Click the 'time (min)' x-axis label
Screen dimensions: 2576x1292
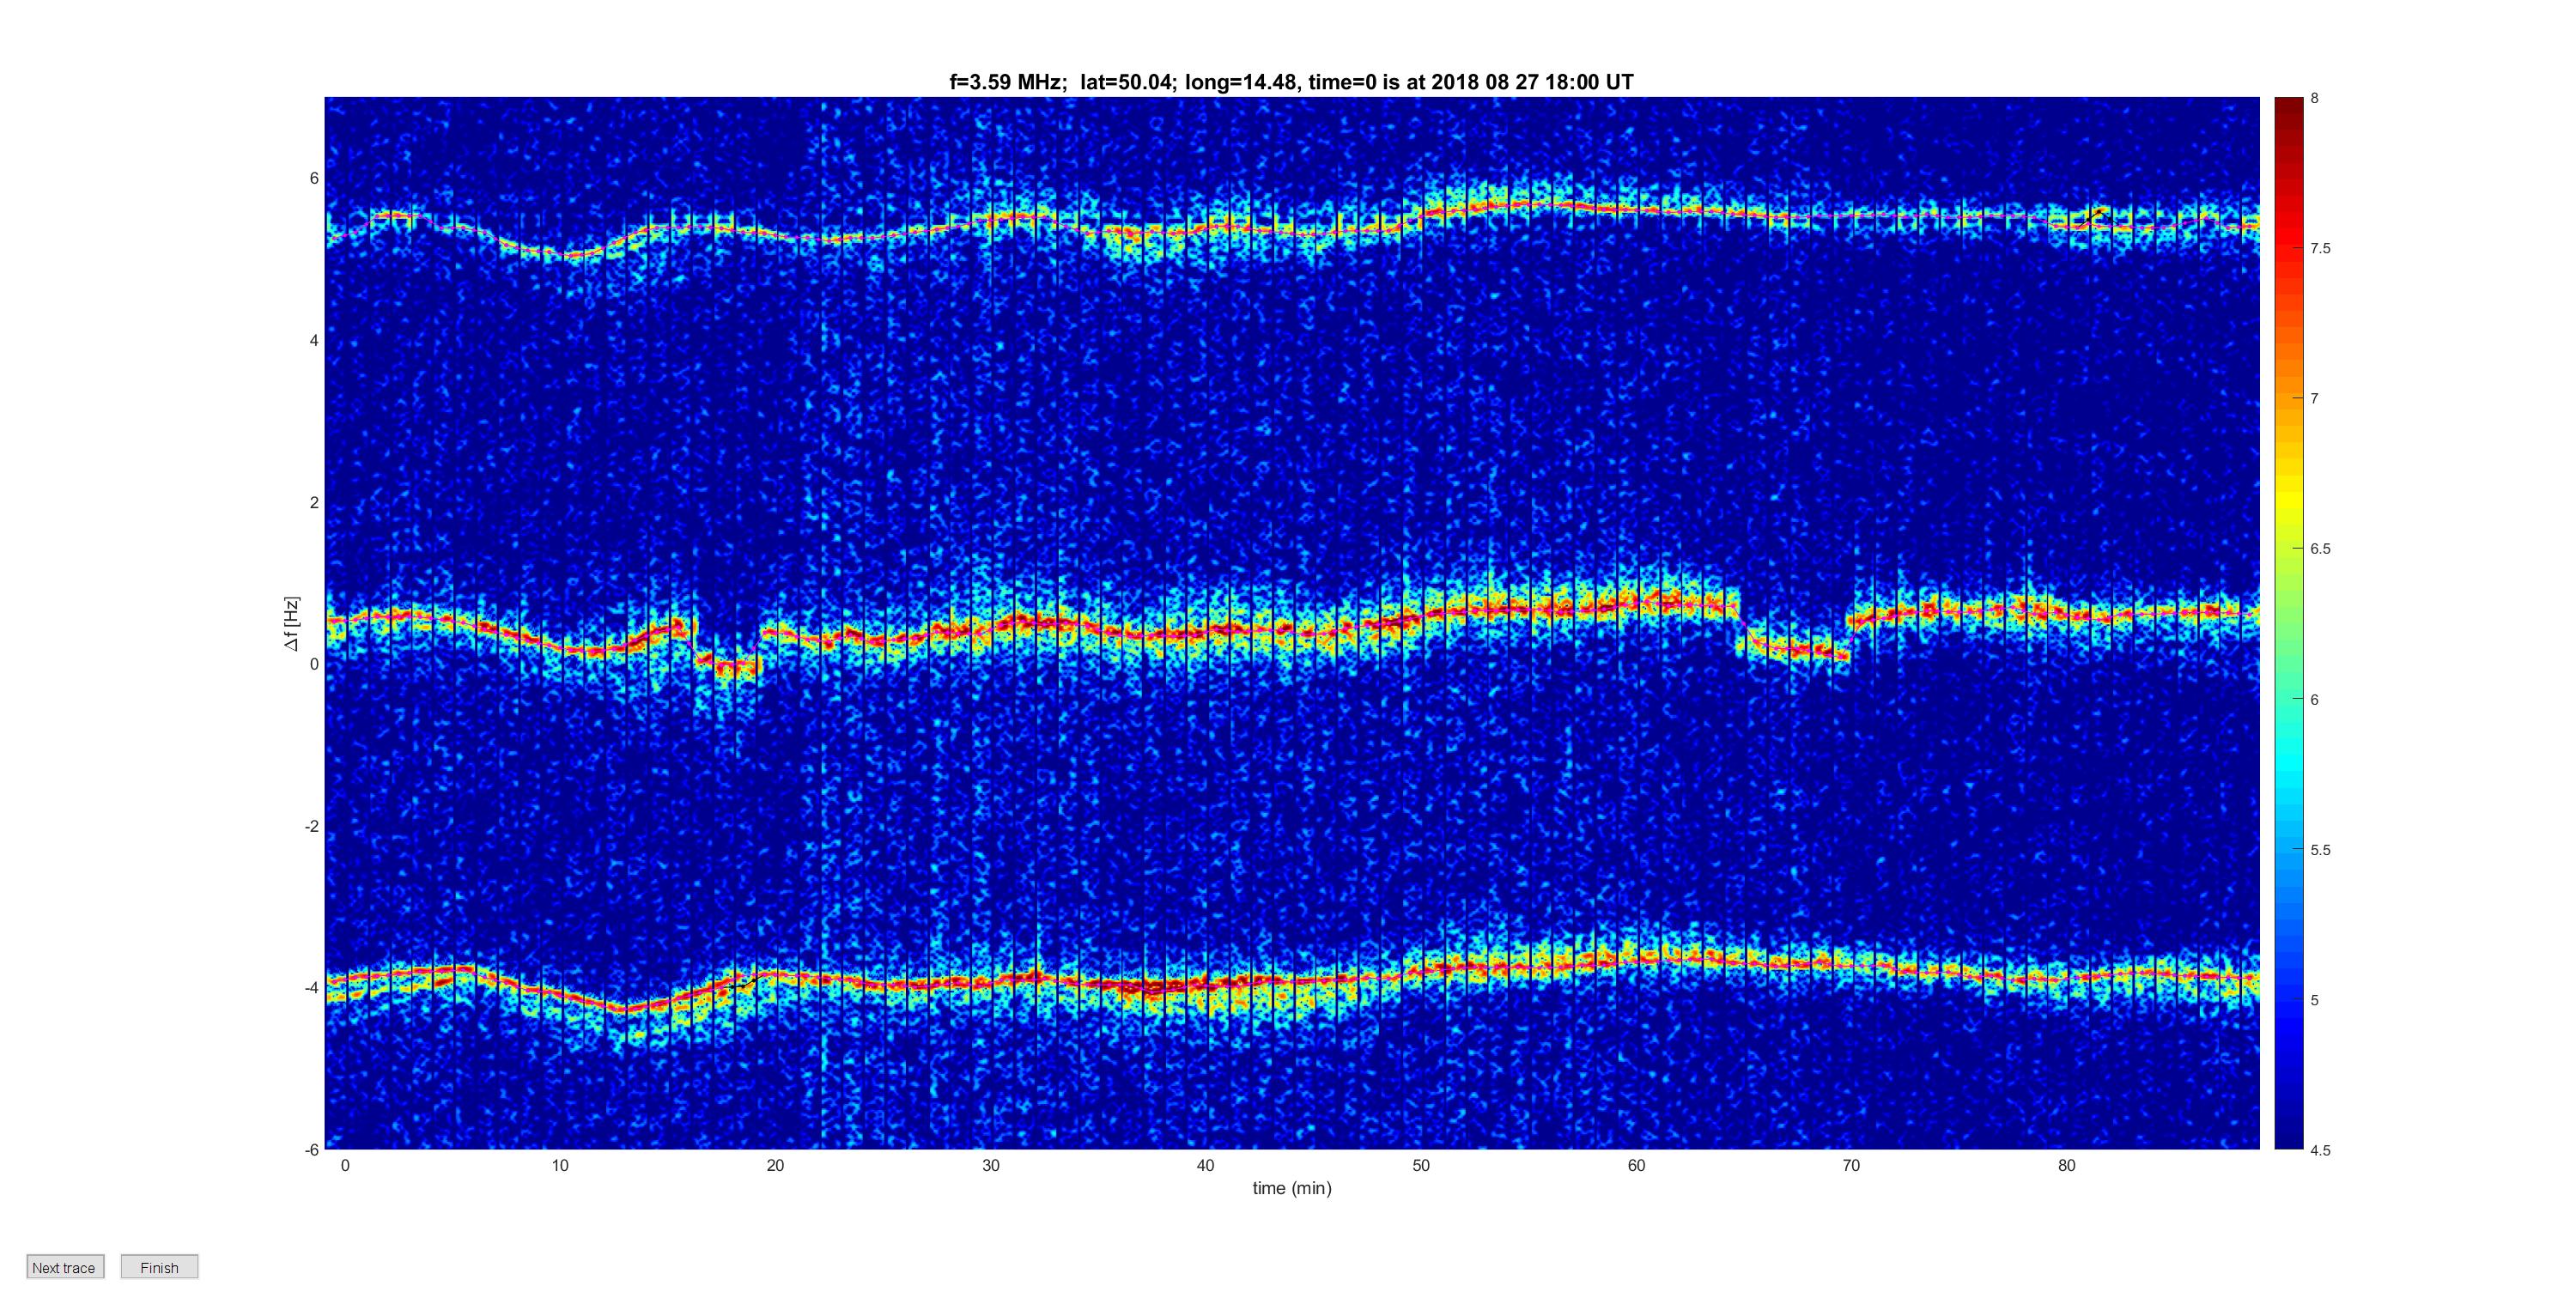[x=1292, y=1188]
